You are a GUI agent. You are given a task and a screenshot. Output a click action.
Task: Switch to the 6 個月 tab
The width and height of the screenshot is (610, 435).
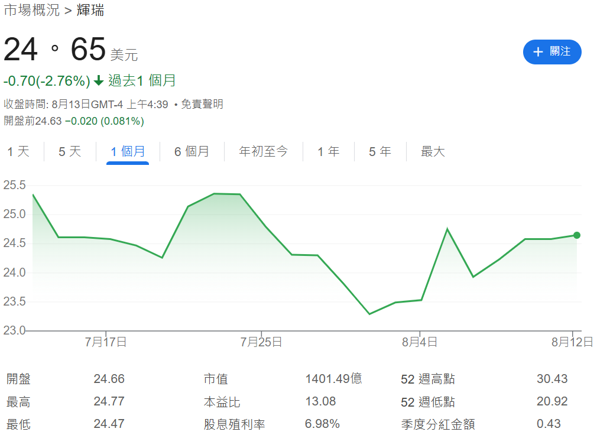click(192, 151)
